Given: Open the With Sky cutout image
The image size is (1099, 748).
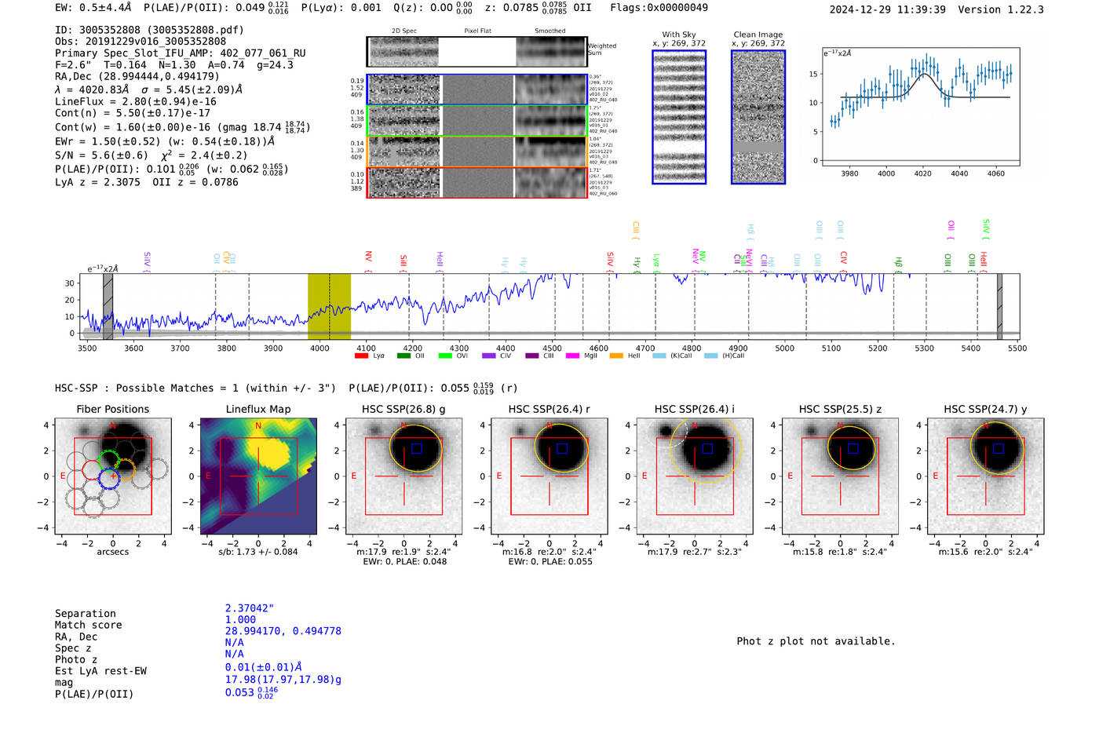Looking at the screenshot, I should 679,117.
